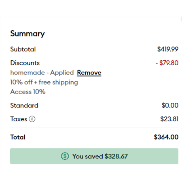This screenshot has width=182, height=182.
Task: Click the Taxes info icon
Action: click(32, 119)
